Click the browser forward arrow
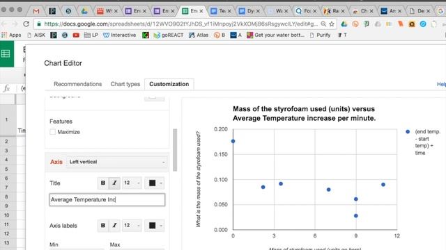Viewport: 446px width, 250px height. 15,24
